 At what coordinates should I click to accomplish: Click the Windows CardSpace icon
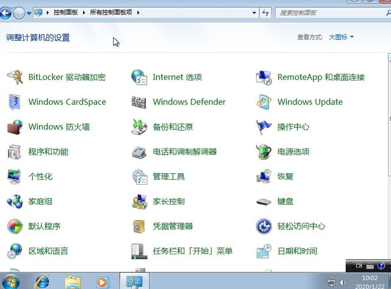(x=15, y=102)
